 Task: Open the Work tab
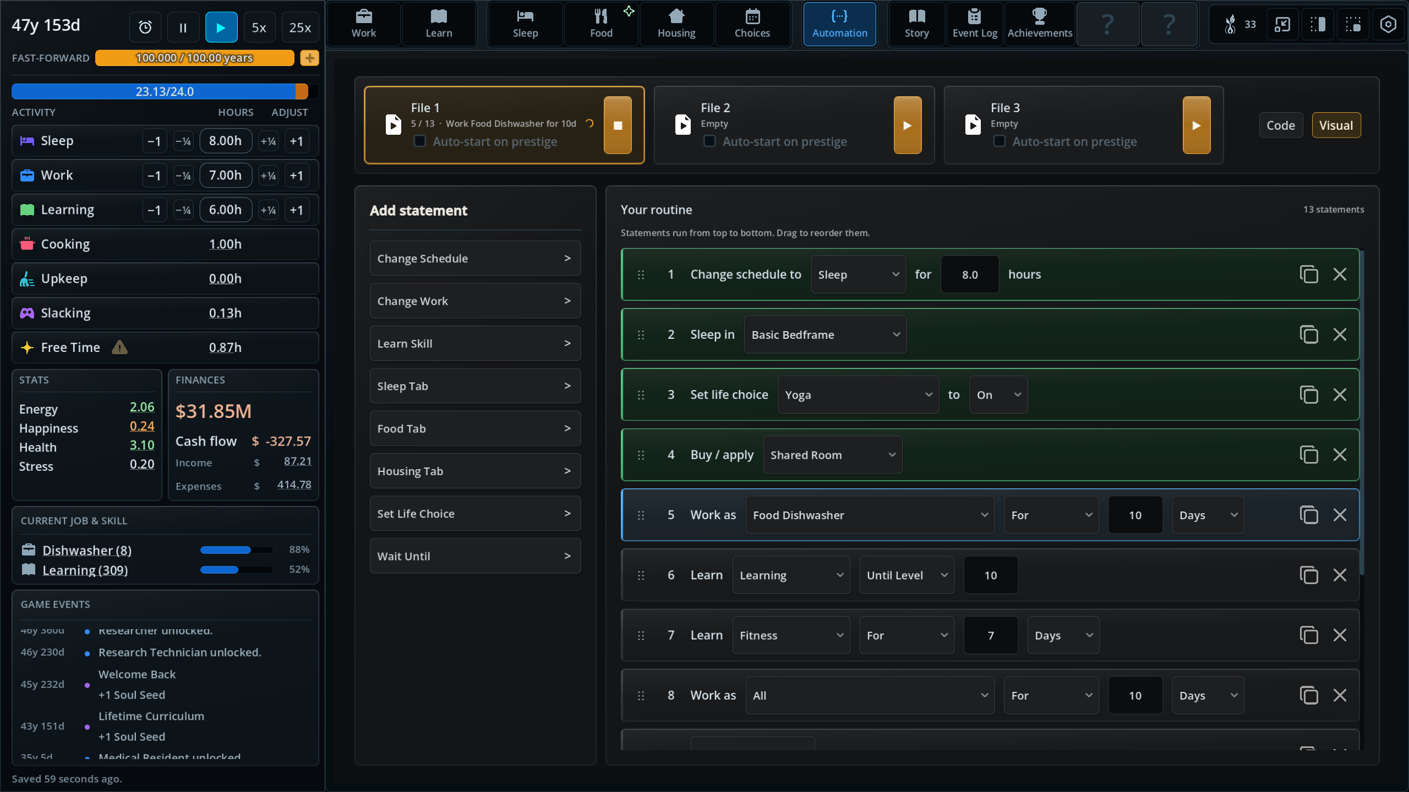click(x=364, y=24)
